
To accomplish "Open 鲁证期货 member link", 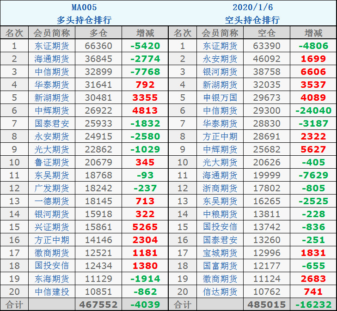I will 52,162.
